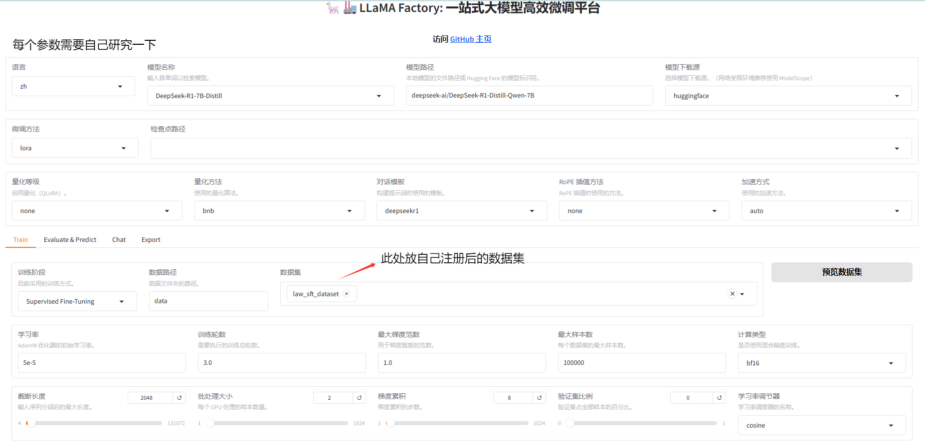The width and height of the screenshot is (925, 447).
Task: Remove the law_sft_dataset tag
Action: (x=347, y=294)
